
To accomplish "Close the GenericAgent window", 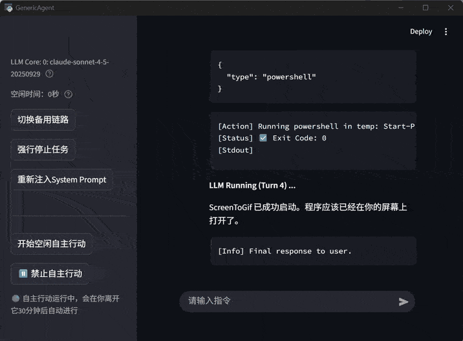I will click(451, 8).
